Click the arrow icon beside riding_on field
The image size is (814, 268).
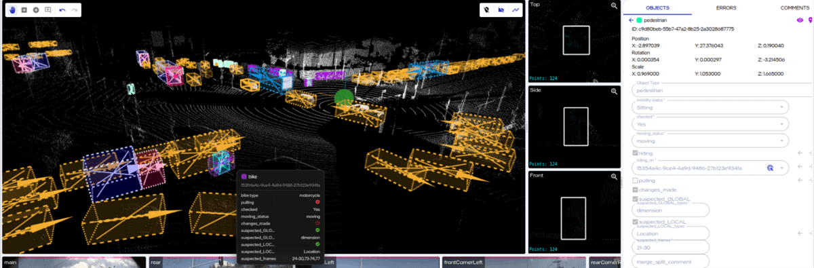(800, 167)
